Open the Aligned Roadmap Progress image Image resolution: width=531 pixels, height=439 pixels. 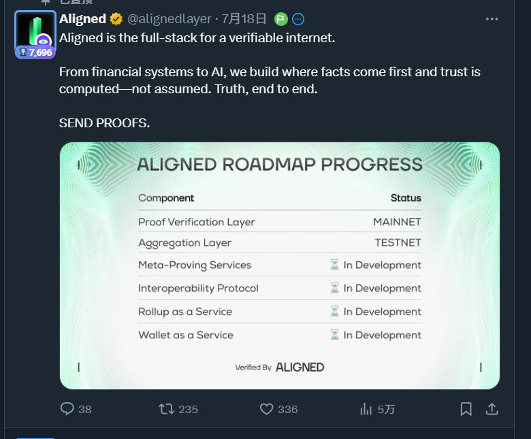(x=279, y=265)
